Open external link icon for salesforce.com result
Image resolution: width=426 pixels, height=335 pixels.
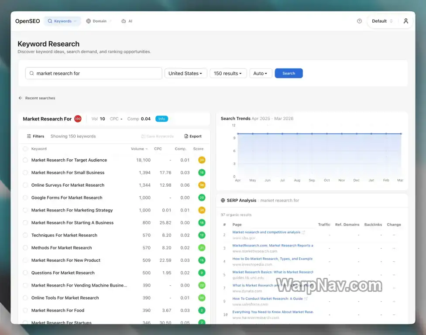pyautogui.click(x=306, y=299)
